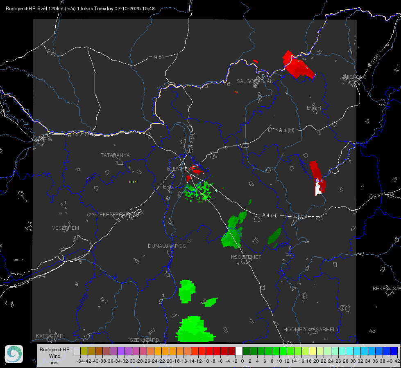Viewport: 401px width, 368px height.
Task: Click the 0 value on legend scale
Action: point(242,361)
